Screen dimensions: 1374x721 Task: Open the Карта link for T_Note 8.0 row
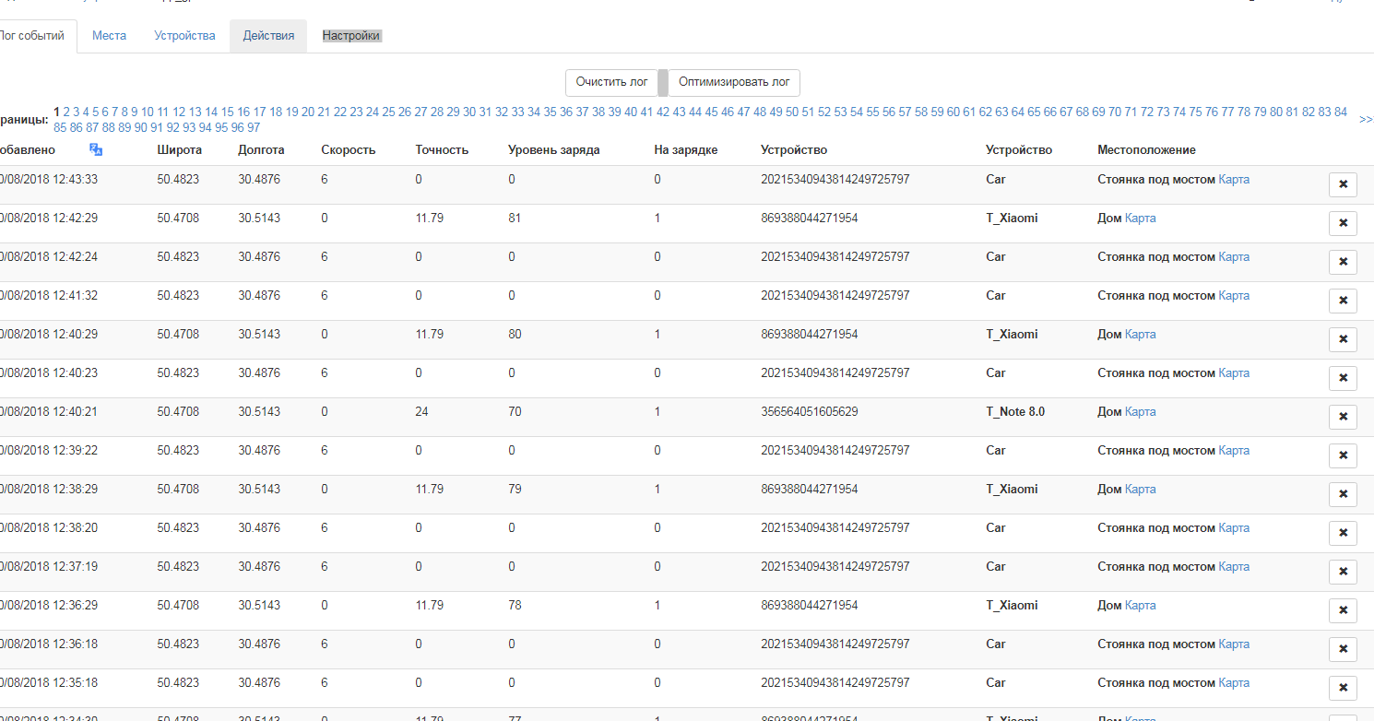(x=1140, y=412)
